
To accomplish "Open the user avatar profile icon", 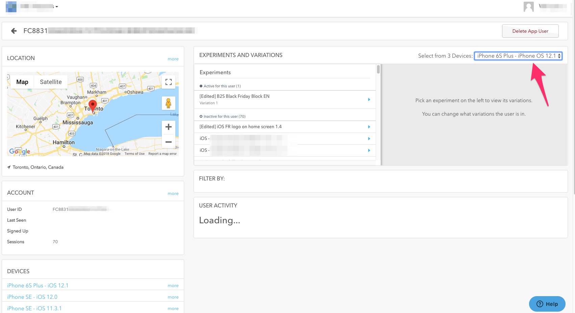I will coord(528,7).
